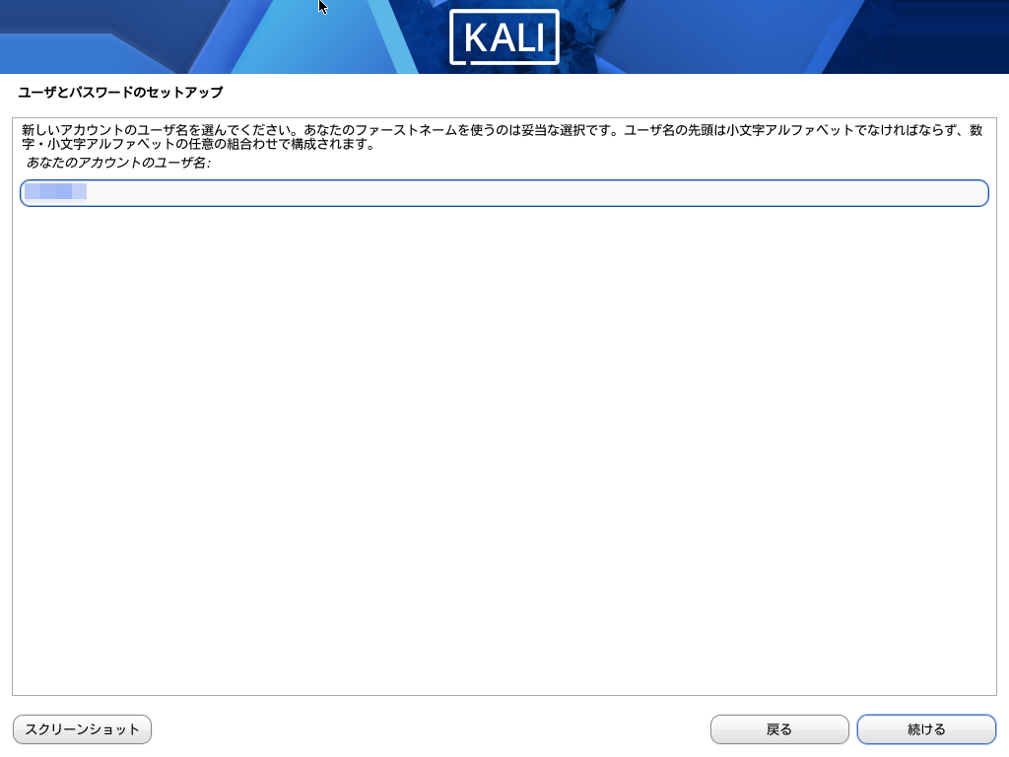Click the 続ける (Continue) button
Image resolution: width=1009 pixels, height=757 pixels.
(x=926, y=729)
